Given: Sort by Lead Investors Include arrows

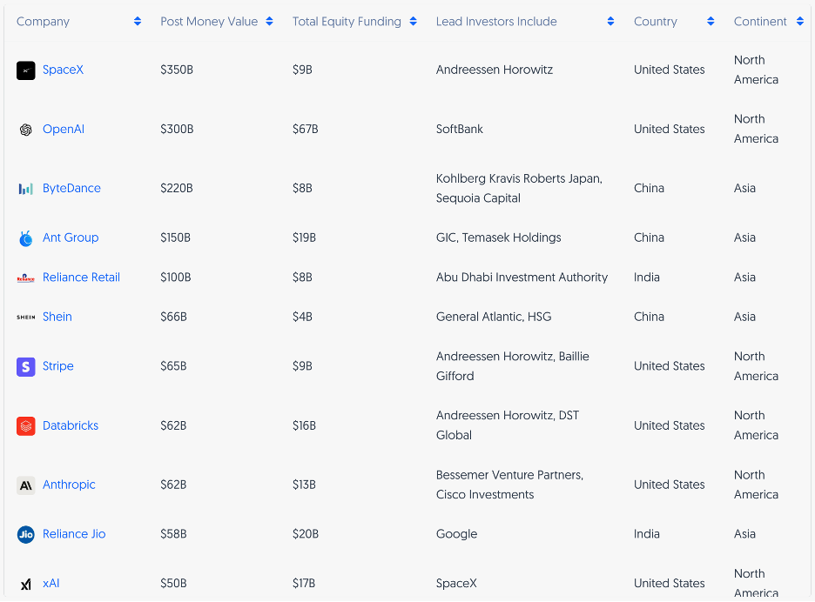Looking at the screenshot, I should (x=611, y=22).
